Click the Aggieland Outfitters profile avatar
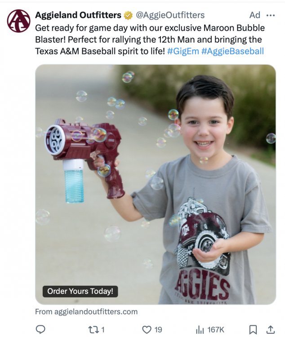This screenshot has width=285, height=337. (x=19, y=21)
